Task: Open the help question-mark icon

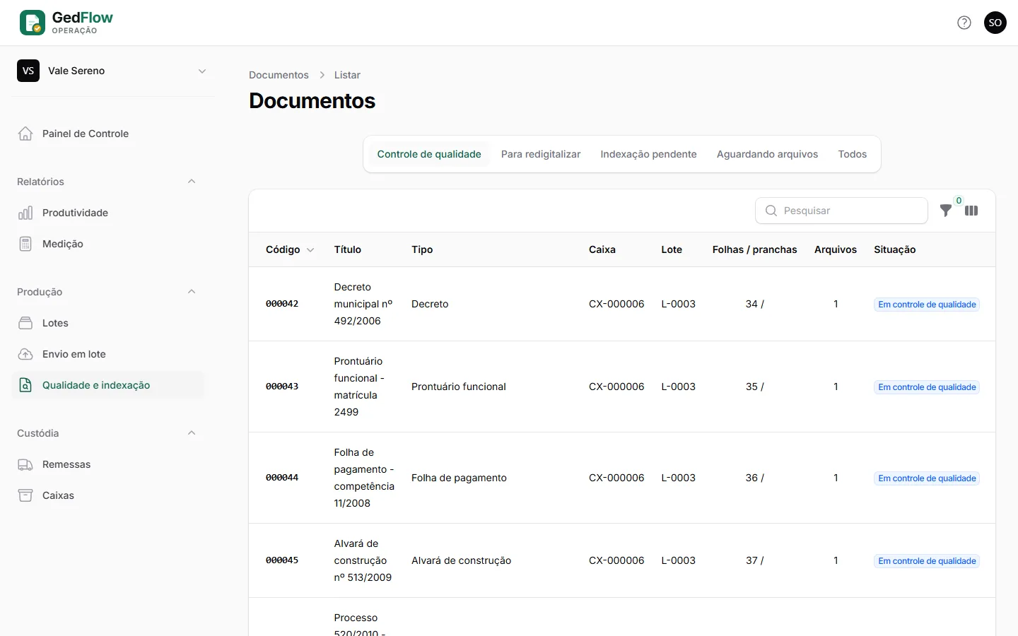Action: click(964, 23)
